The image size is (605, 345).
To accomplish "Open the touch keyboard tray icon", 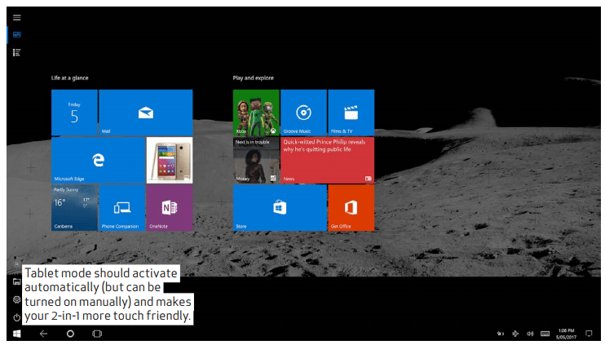I will (x=545, y=334).
